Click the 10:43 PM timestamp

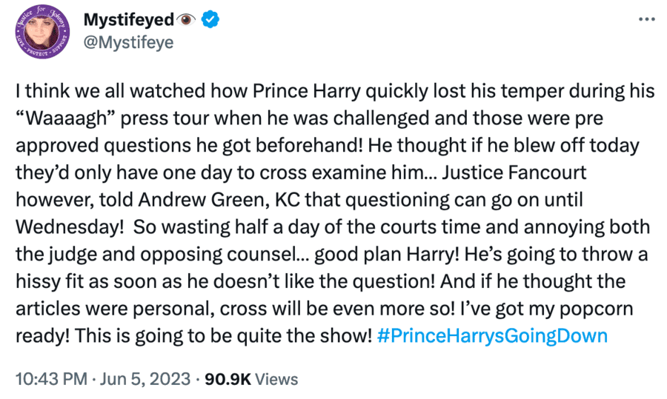50,379
